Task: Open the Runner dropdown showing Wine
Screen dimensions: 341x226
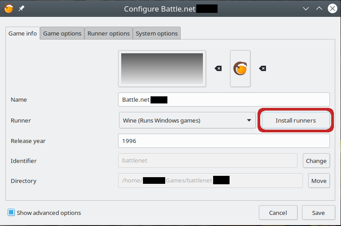Action: coord(187,120)
